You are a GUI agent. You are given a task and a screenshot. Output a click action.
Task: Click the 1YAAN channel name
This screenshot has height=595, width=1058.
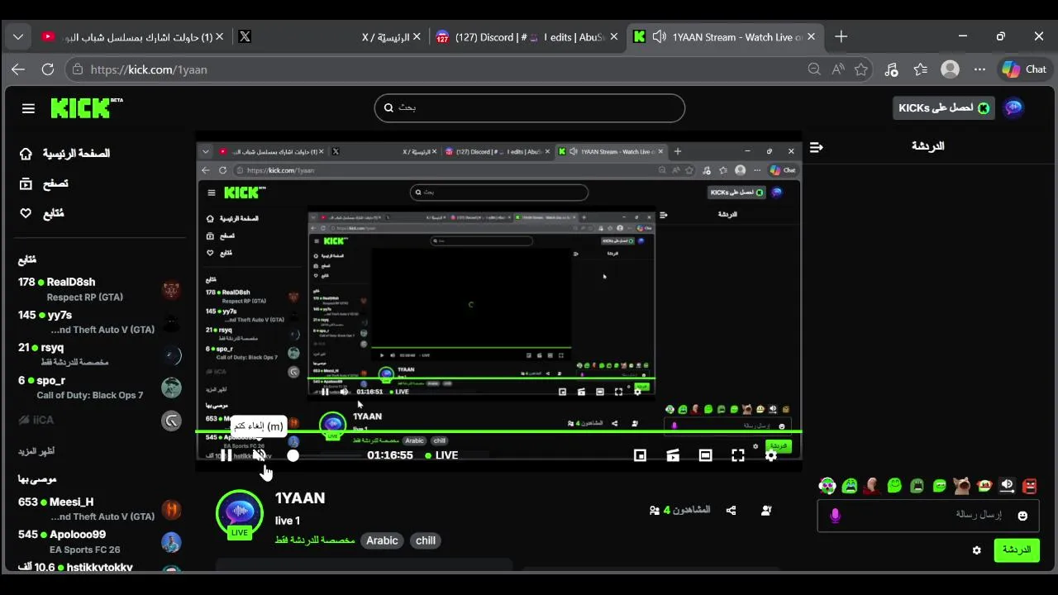coord(300,498)
